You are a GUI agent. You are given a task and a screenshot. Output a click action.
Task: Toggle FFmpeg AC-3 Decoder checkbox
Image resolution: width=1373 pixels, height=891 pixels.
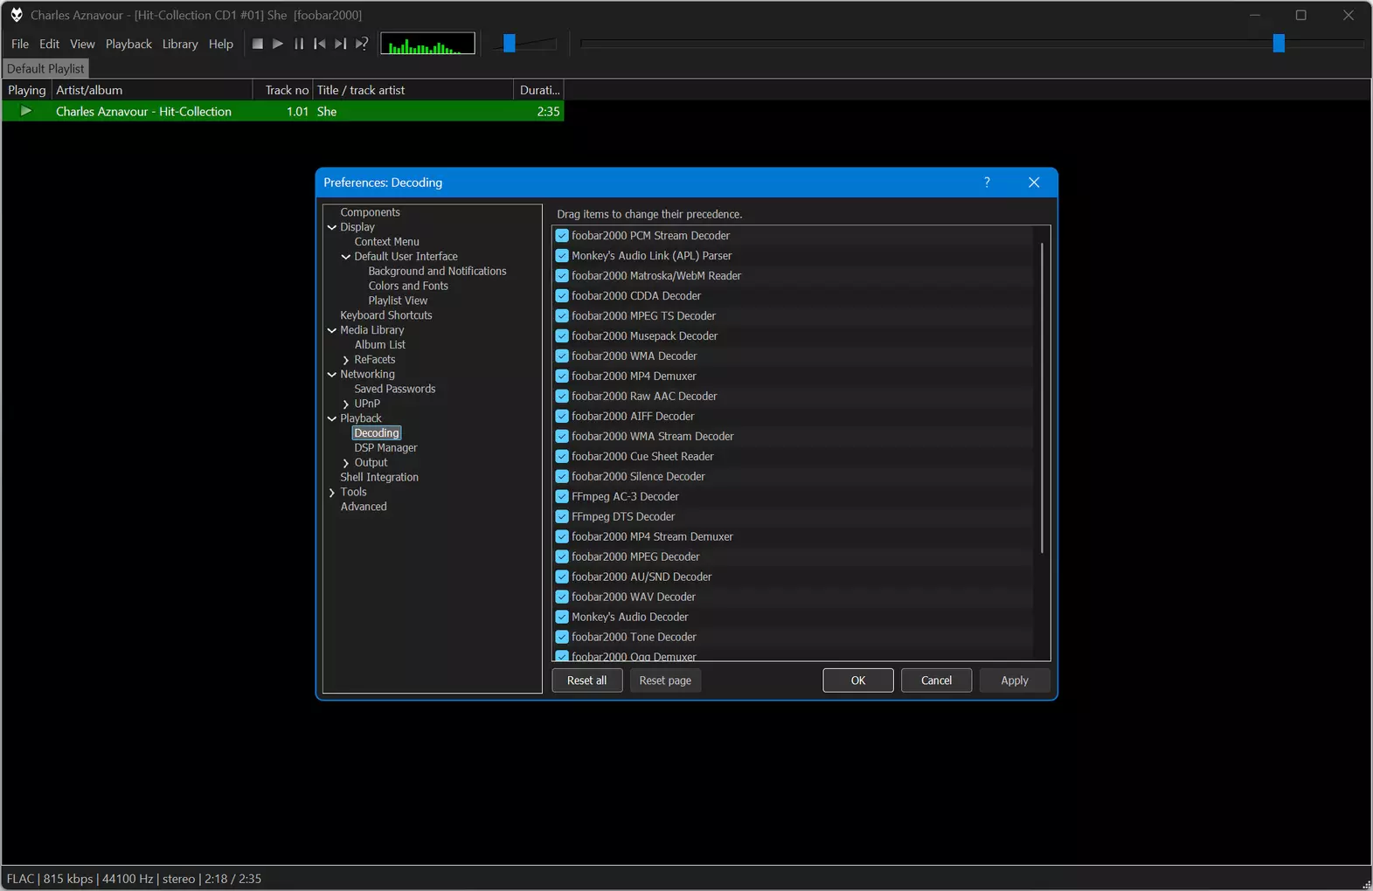[562, 497]
